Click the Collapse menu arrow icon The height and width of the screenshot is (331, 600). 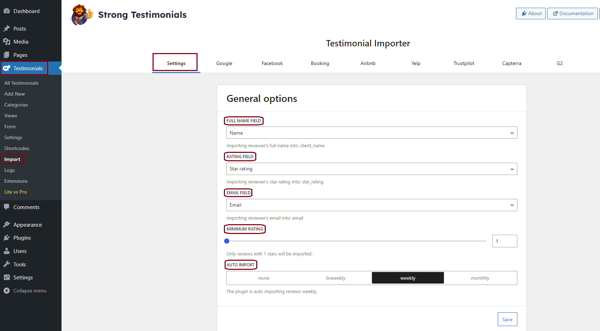click(x=7, y=291)
